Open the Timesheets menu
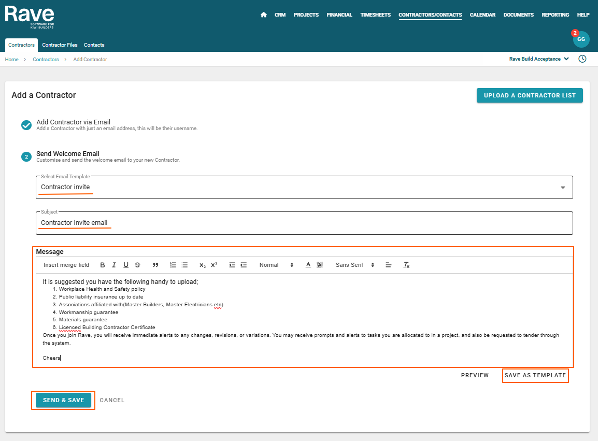The height and width of the screenshot is (441, 598). point(375,15)
